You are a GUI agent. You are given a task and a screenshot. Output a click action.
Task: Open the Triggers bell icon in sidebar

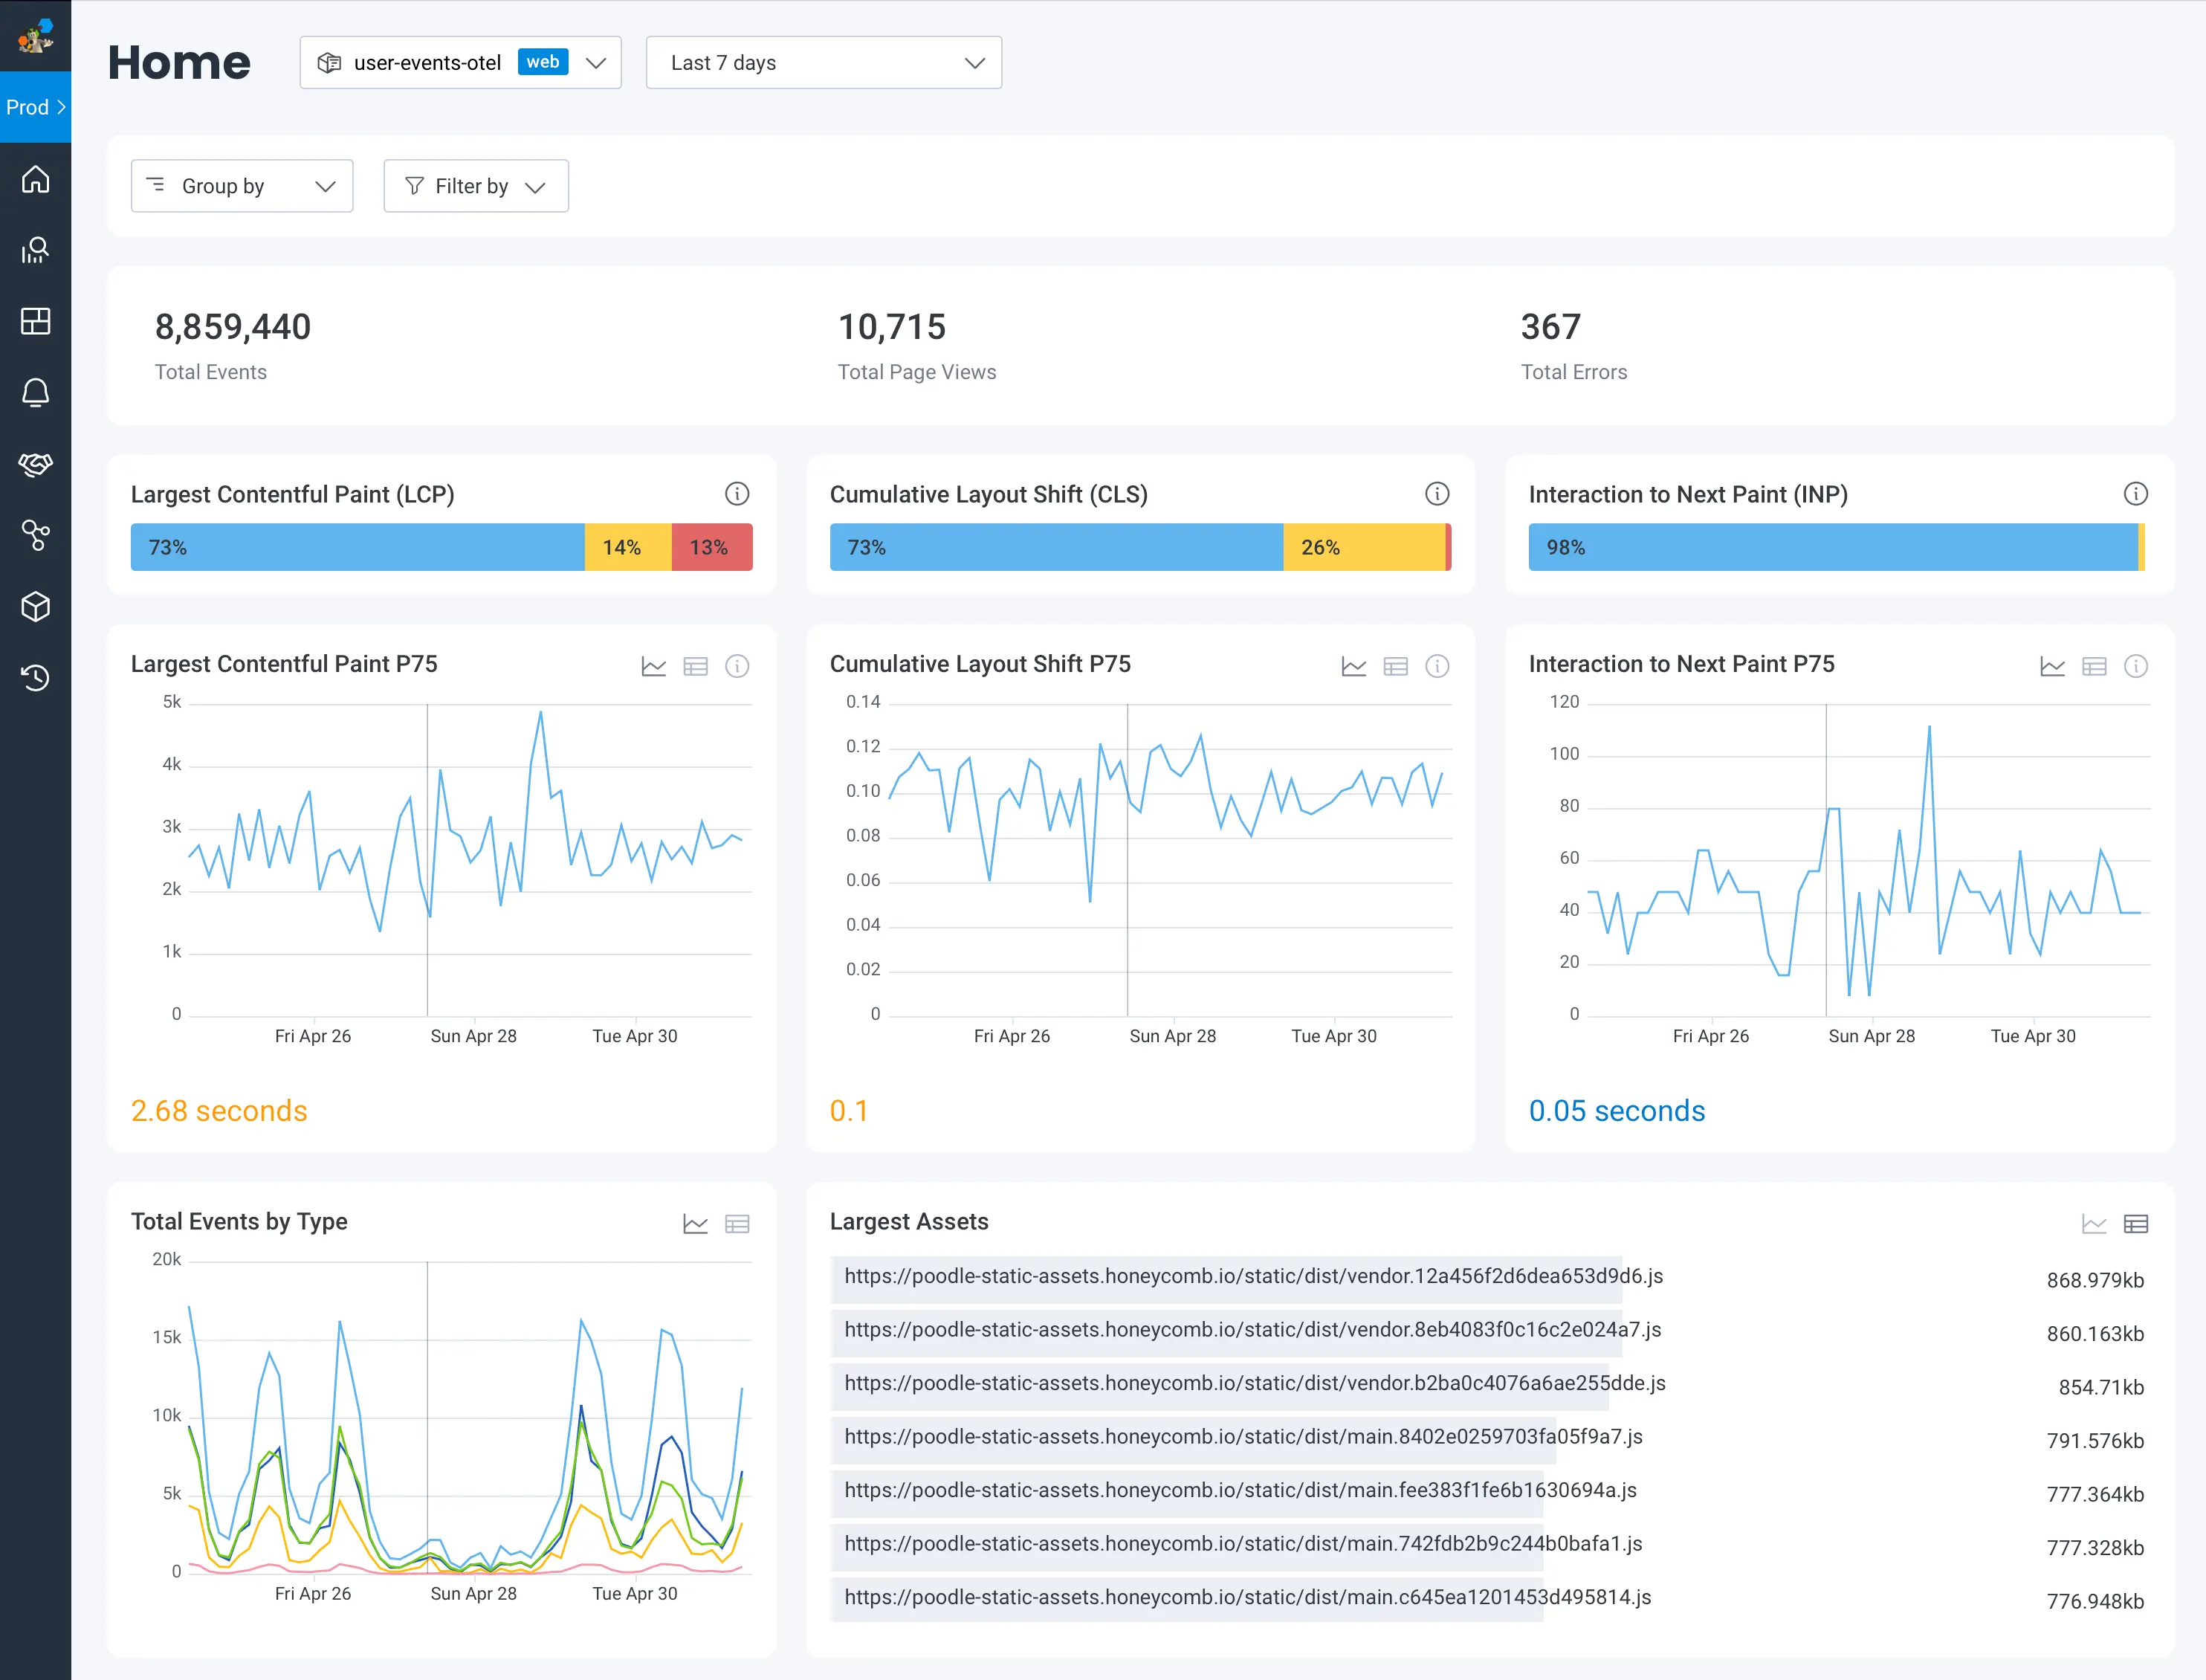pyautogui.click(x=35, y=393)
